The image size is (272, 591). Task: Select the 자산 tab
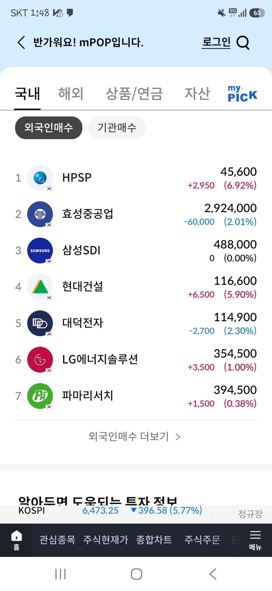[197, 94]
